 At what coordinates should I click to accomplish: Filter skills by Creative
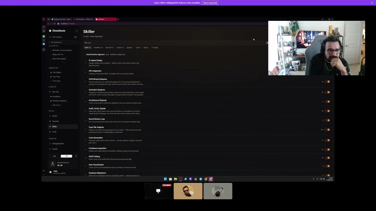pos(120,47)
